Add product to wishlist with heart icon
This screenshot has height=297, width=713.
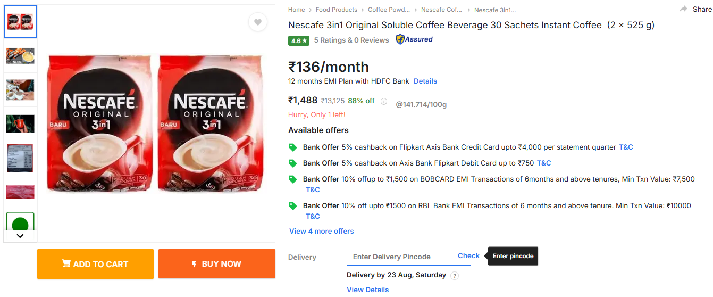[x=258, y=22]
